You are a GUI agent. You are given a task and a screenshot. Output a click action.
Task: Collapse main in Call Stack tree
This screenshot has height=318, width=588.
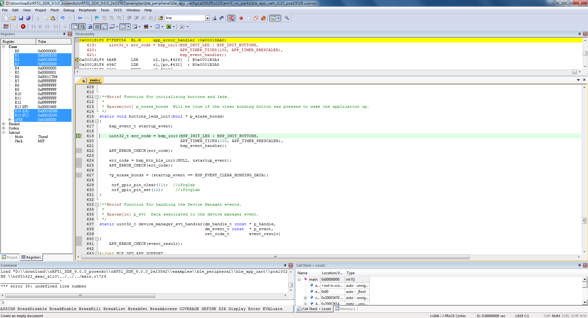pos(299,279)
